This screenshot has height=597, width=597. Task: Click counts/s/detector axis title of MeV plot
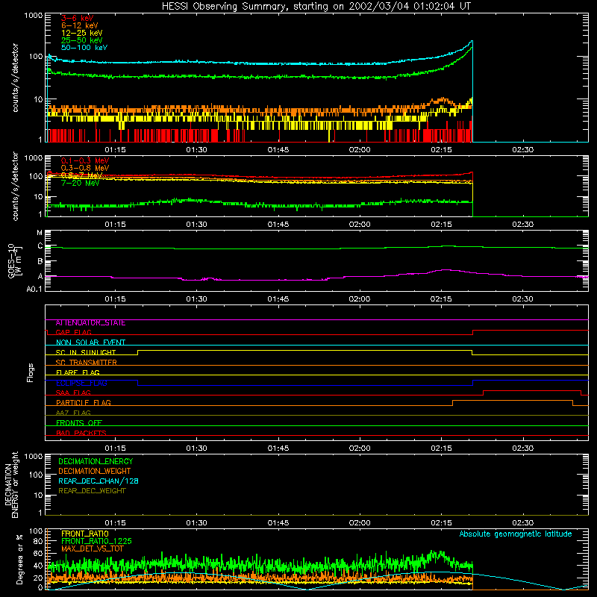(15, 187)
